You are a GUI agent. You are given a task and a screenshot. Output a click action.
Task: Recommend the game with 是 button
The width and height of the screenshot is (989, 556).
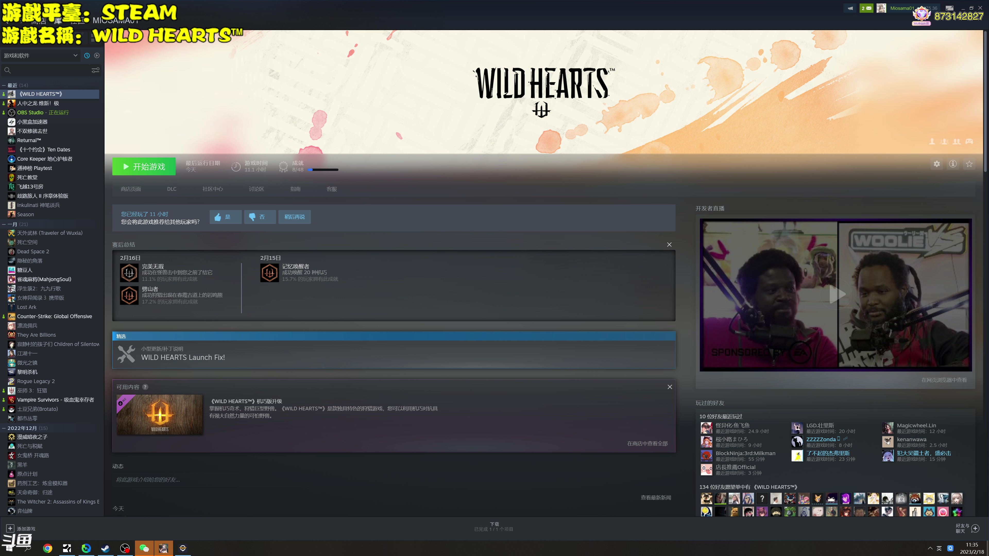pos(225,217)
